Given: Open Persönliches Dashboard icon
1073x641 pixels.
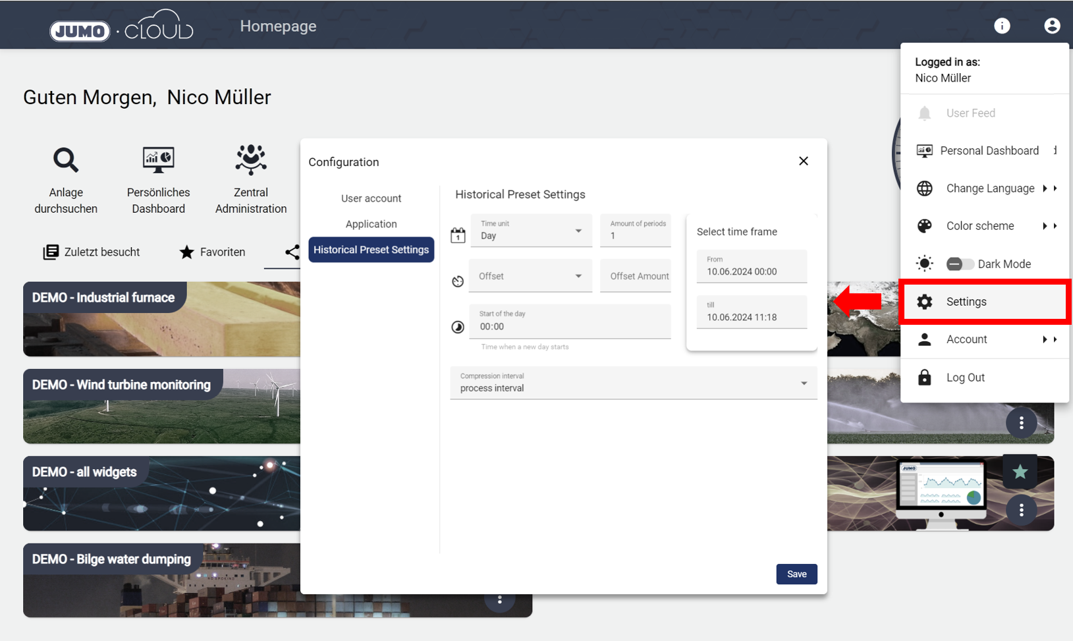Looking at the screenshot, I should (x=158, y=160).
